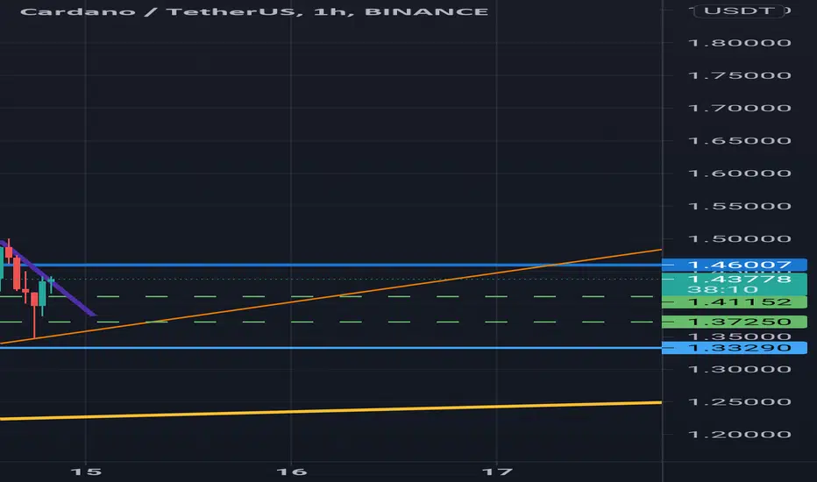Screen dimensions: 817x482
Task: Select the thick yellow trendline
Action: coord(330,411)
